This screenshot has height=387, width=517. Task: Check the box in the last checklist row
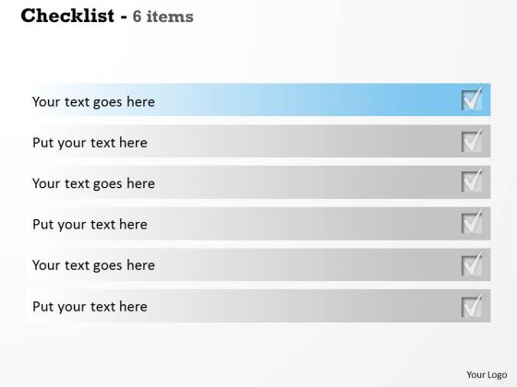tap(472, 306)
